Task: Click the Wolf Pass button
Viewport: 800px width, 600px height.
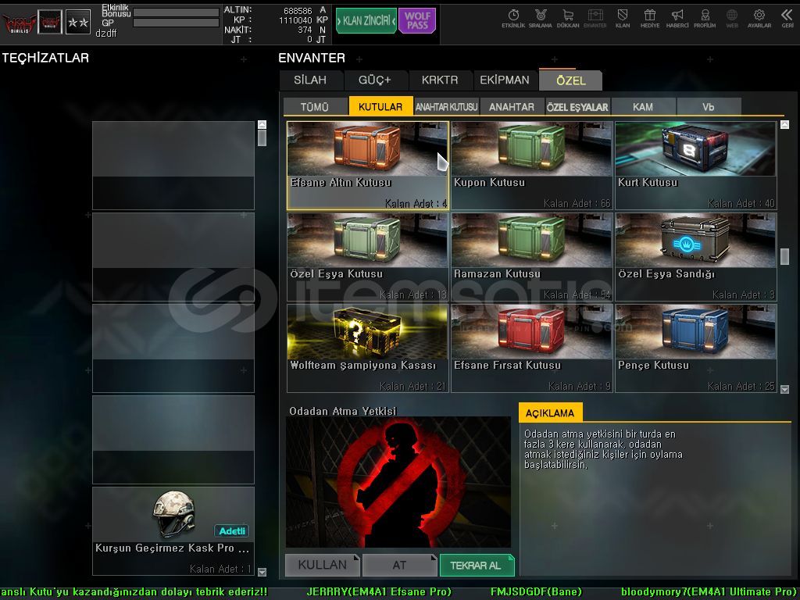Action: tap(416, 20)
